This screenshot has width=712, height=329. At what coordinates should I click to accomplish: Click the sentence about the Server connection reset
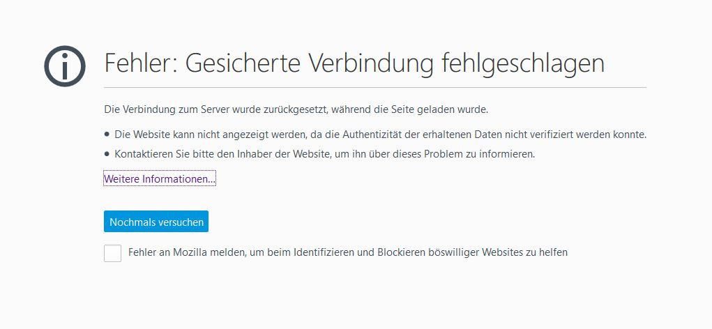pyautogui.click(x=296, y=109)
